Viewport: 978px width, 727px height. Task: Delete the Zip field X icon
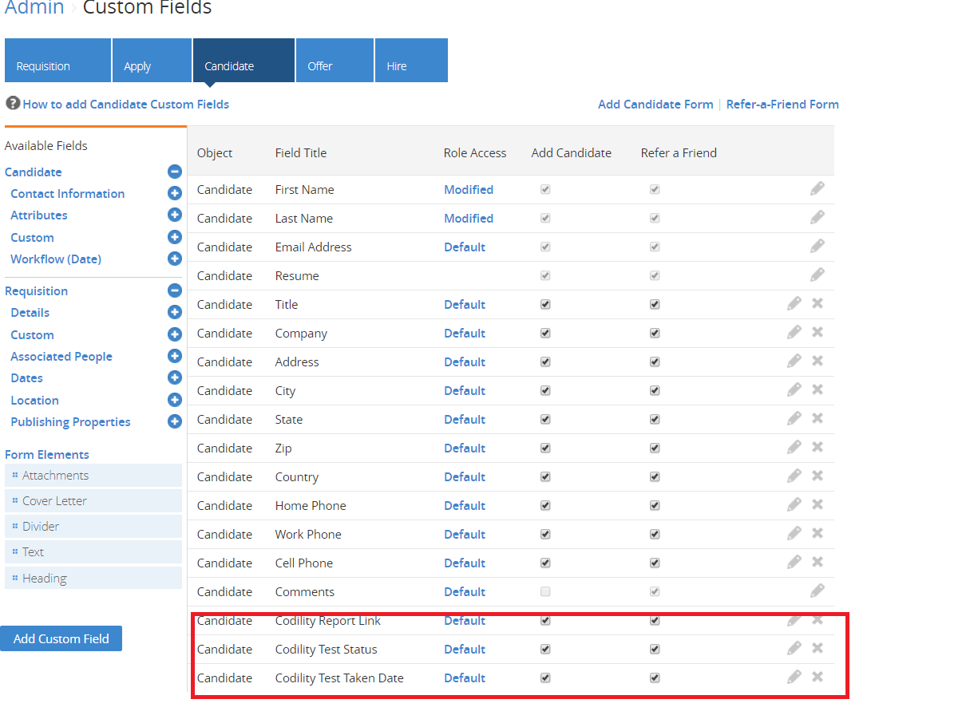point(818,447)
